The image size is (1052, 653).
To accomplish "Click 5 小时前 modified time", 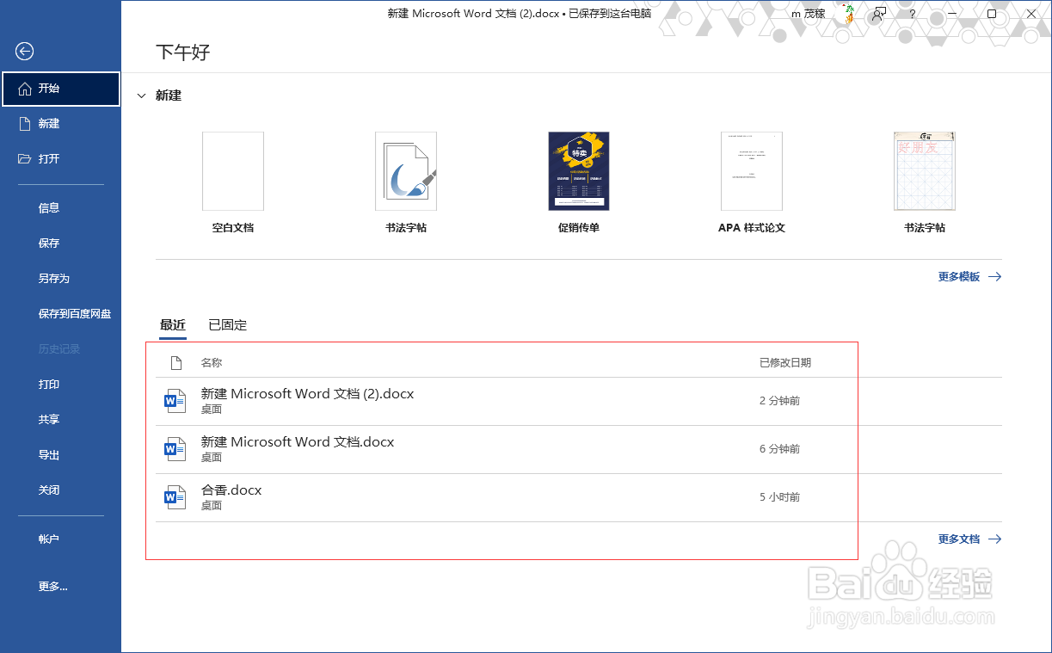I will (780, 497).
